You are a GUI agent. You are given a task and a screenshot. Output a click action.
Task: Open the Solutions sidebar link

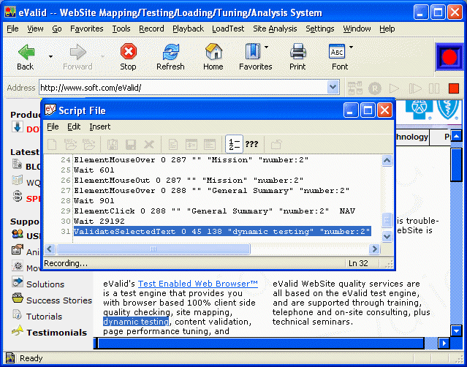pyautogui.click(x=45, y=284)
